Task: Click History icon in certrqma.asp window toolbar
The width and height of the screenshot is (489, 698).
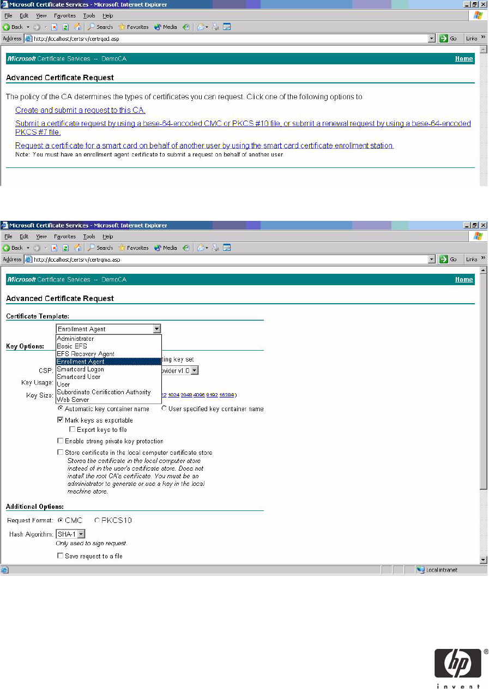Action: [186, 248]
